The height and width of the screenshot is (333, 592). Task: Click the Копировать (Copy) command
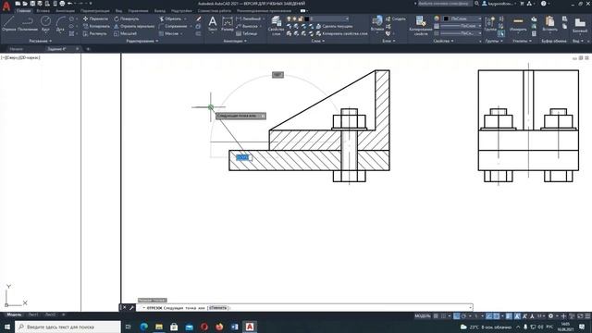pos(96,26)
